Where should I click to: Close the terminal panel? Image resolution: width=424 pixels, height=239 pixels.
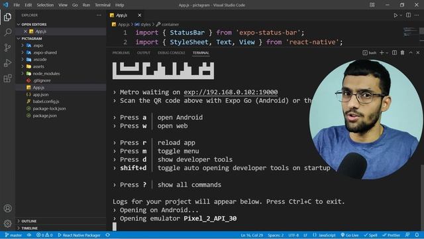pyautogui.click(x=418, y=52)
